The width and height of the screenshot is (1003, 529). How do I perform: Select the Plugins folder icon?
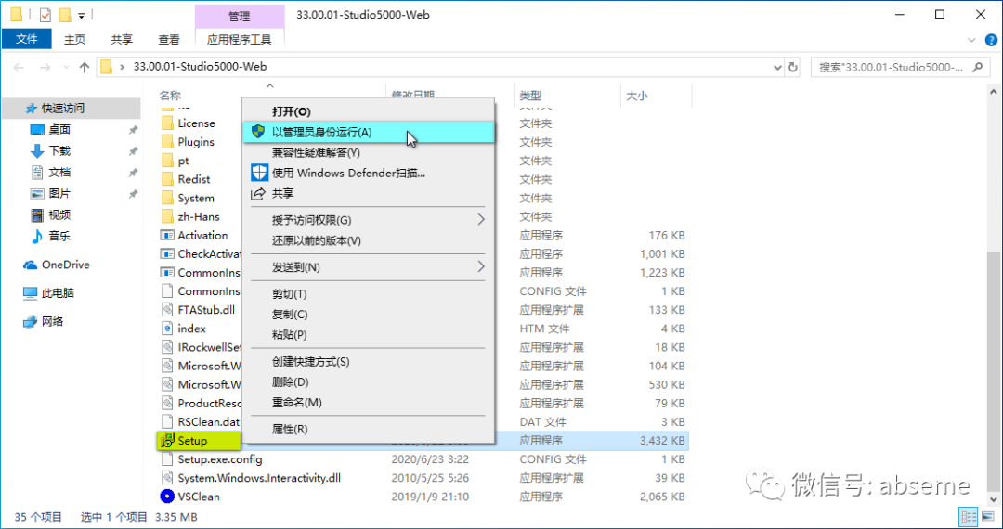pyautogui.click(x=167, y=141)
